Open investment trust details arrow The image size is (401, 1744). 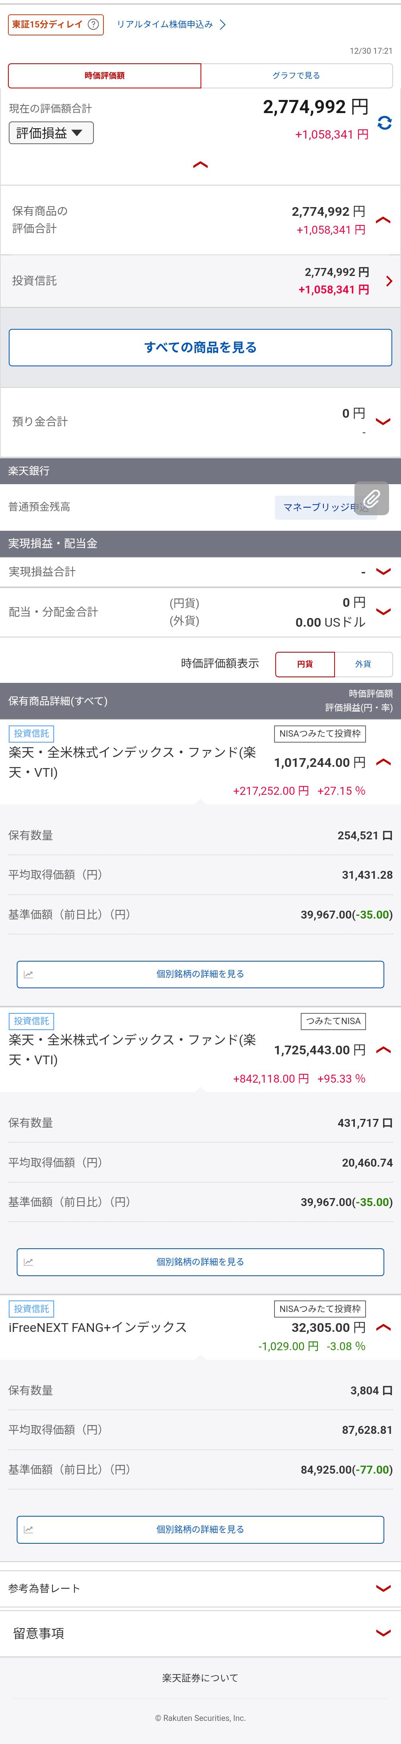pyautogui.click(x=389, y=281)
